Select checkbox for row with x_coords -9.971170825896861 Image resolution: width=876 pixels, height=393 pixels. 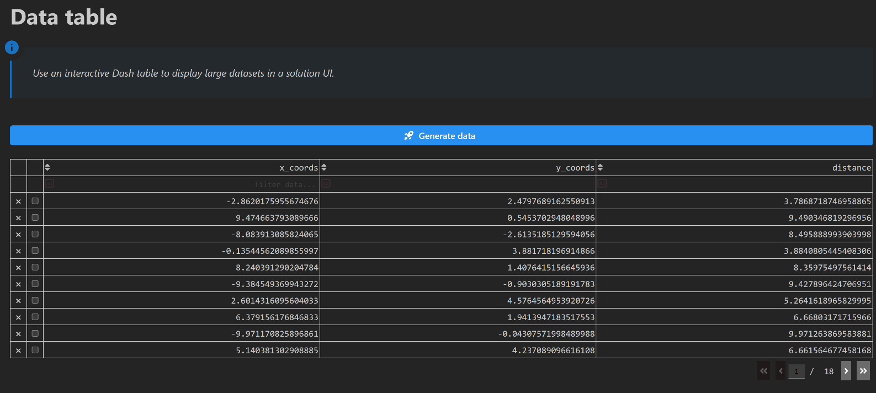(x=35, y=333)
